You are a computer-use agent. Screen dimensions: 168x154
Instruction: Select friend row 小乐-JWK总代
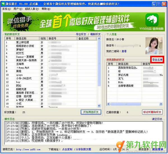(51, 78)
